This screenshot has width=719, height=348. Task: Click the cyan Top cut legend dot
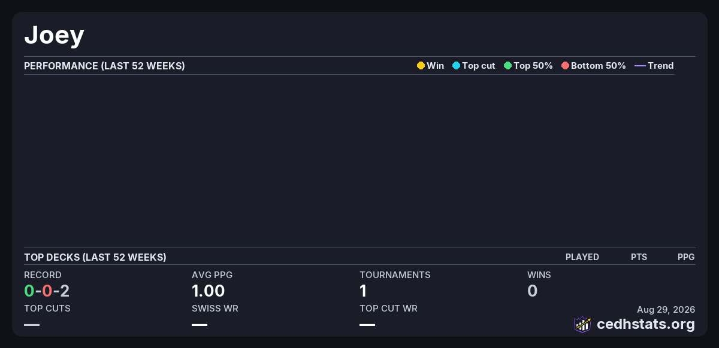pos(456,66)
